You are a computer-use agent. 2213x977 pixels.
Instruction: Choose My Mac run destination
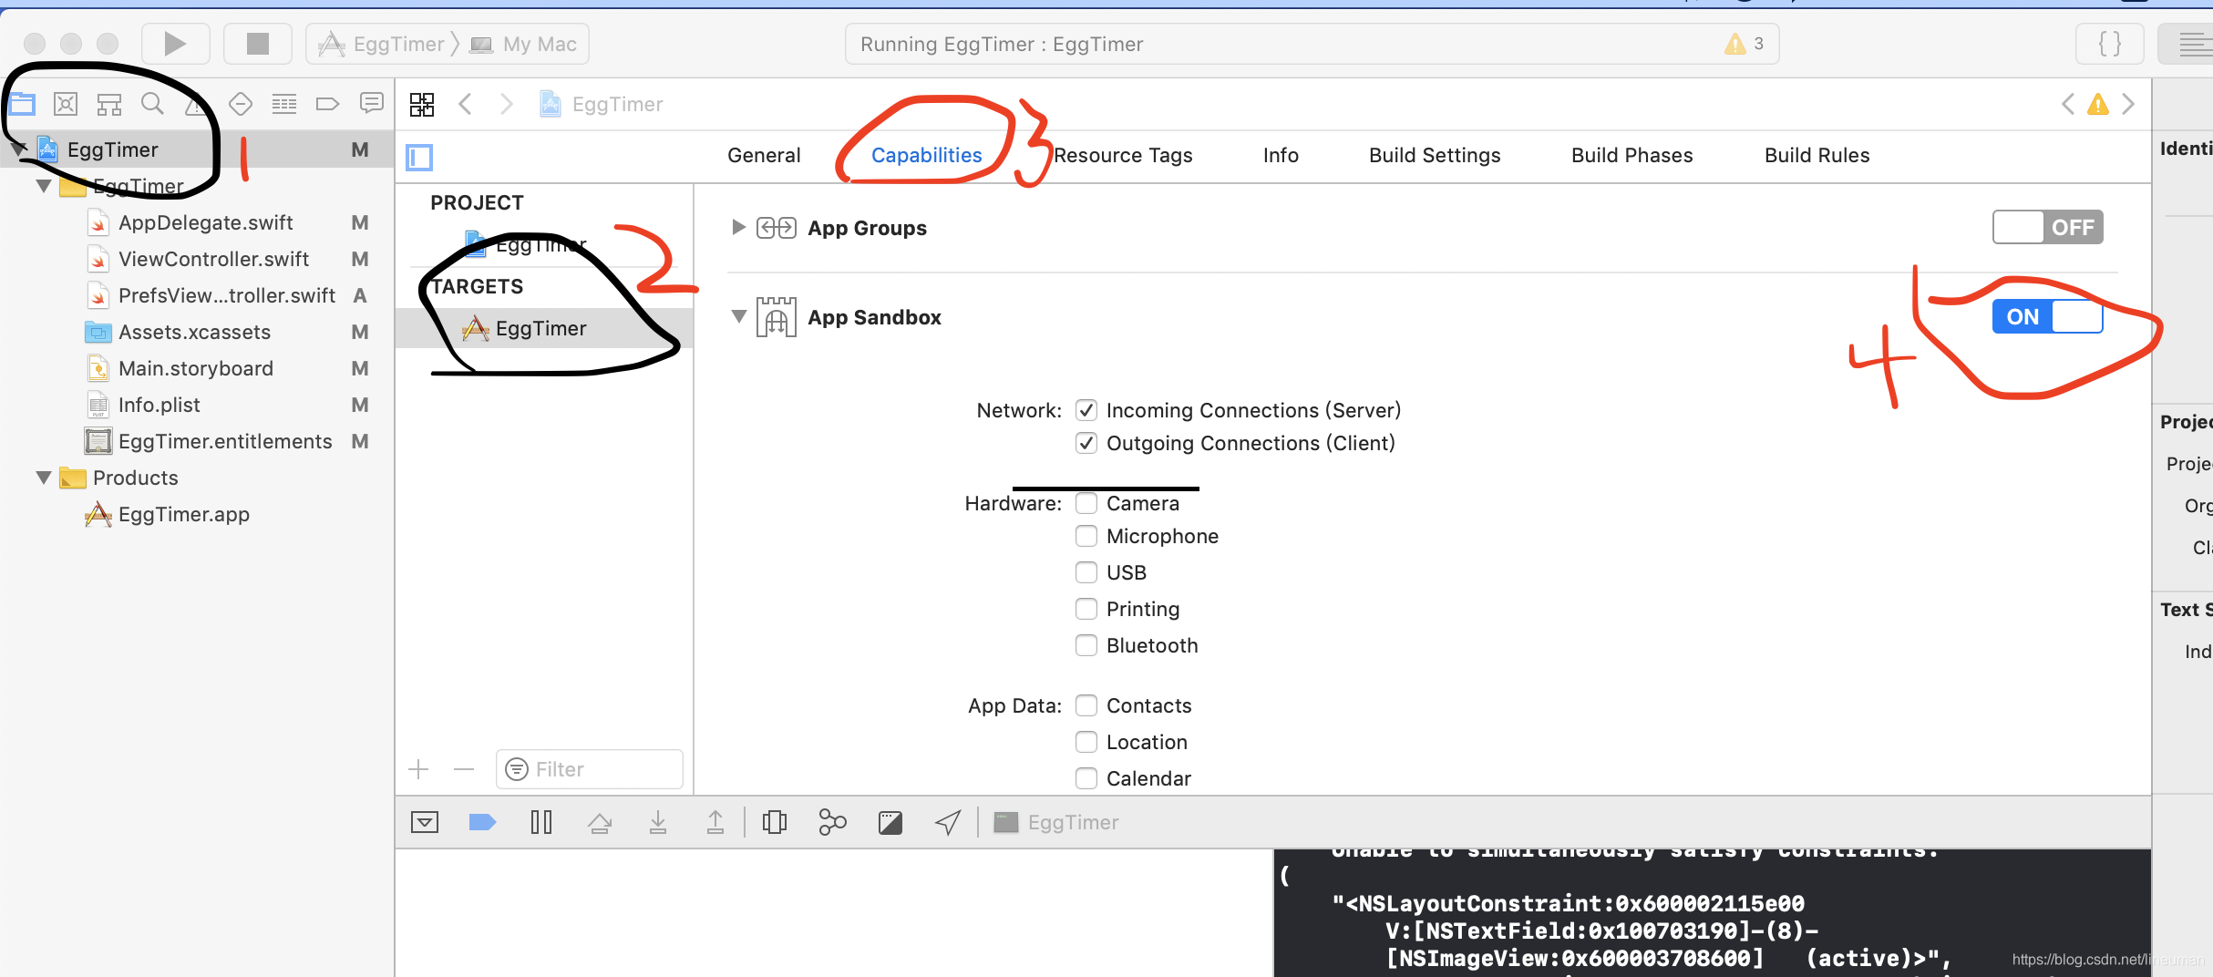coord(524,44)
